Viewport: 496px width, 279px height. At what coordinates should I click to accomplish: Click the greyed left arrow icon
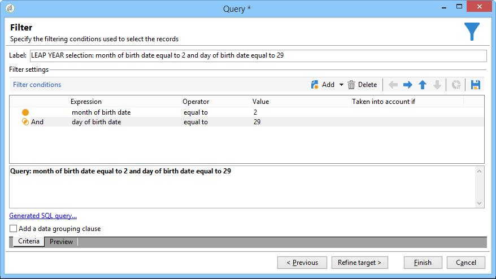coord(393,85)
